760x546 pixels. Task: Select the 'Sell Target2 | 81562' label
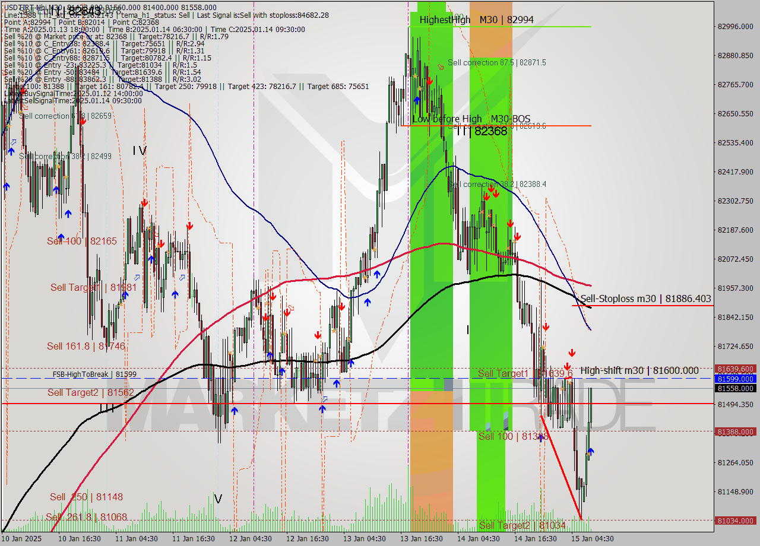tap(91, 392)
